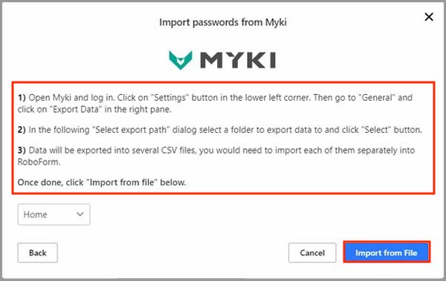This screenshot has width=446, height=281.
Task: Click the dialog title Import passwords from Myki
Action: coord(223,22)
